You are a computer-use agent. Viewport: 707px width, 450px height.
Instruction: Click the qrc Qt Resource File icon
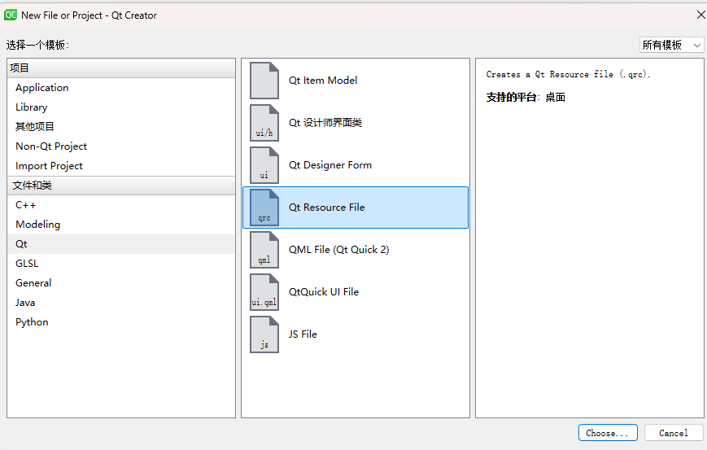pyautogui.click(x=264, y=208)
